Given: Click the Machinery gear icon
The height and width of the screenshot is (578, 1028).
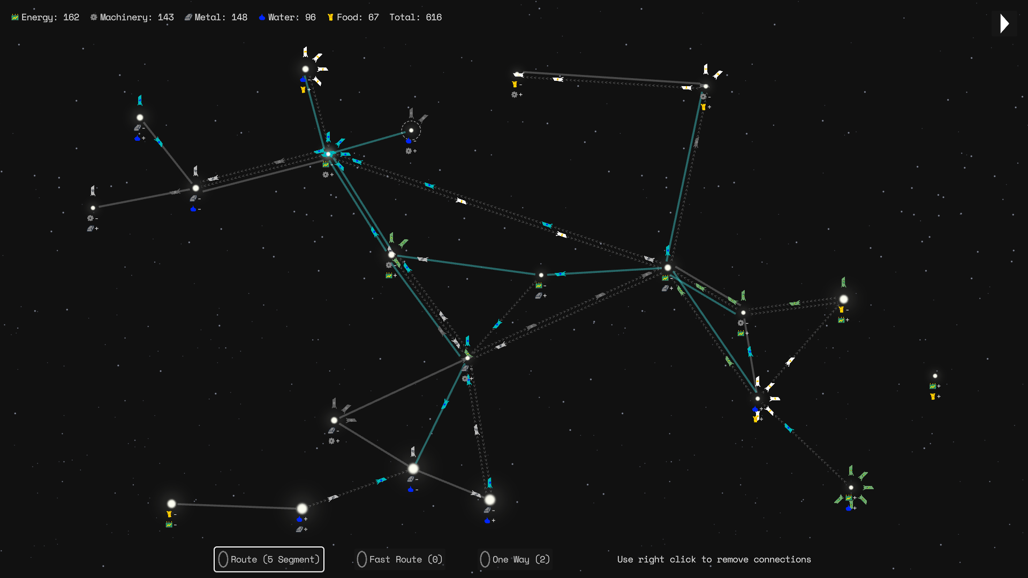Looking at the screenshot, I should pyautogui.click(x=94, y=17).
